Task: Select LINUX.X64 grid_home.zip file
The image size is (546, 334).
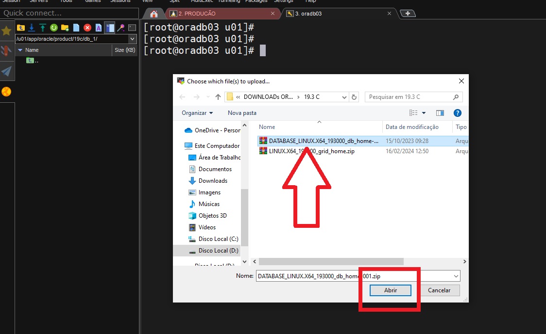Action: click(312, 151)
